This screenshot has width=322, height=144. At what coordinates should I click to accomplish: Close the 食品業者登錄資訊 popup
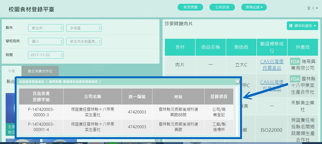click(x=238, y=82)
